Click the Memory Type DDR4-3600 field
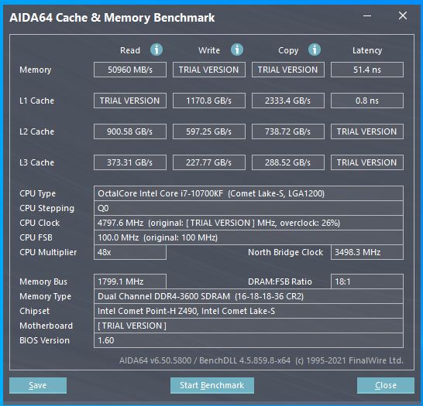The height and width of the screenshot is (406, 423). point(249,296)
